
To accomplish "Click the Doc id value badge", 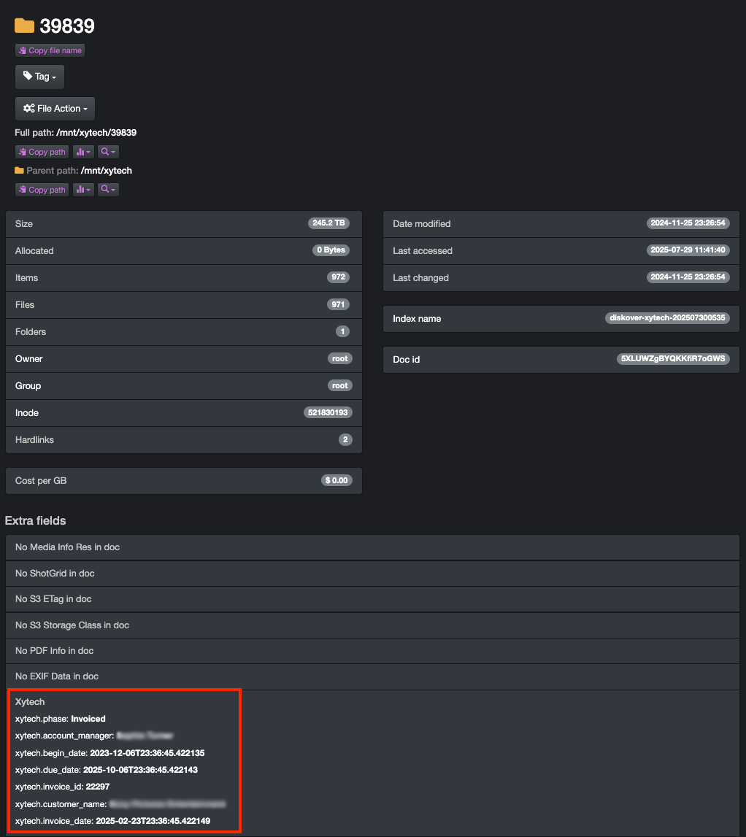I will pos(673,359).
